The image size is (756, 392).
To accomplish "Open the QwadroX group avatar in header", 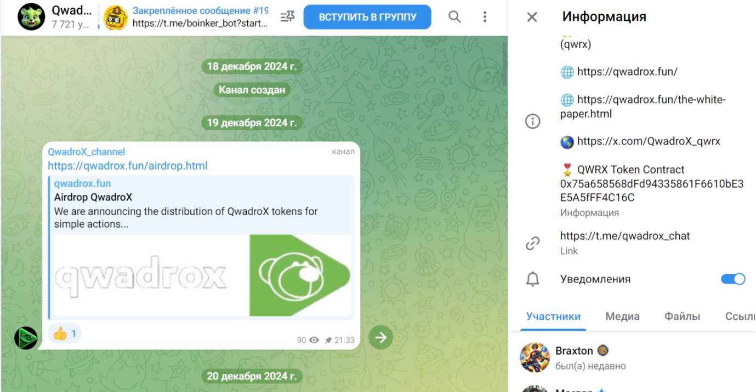I will (31, 17).
